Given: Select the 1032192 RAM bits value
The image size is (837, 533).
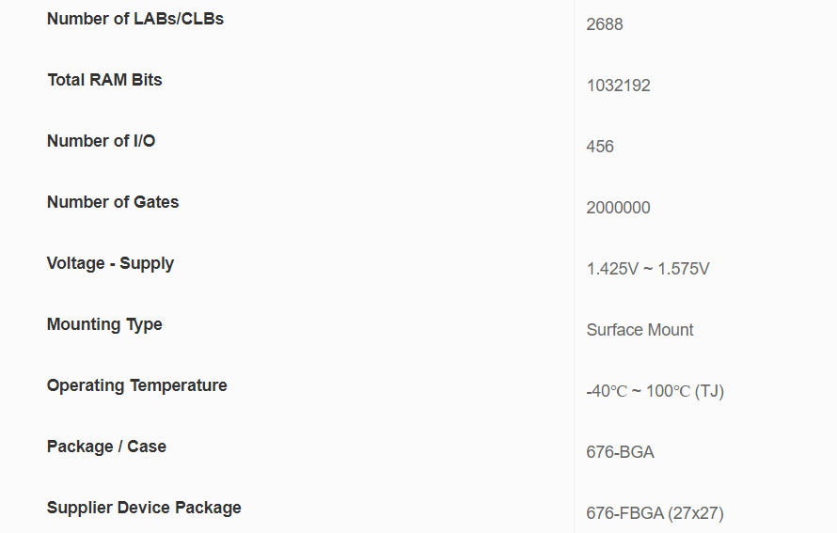Looking at the screenshot, I should (618, 86).
